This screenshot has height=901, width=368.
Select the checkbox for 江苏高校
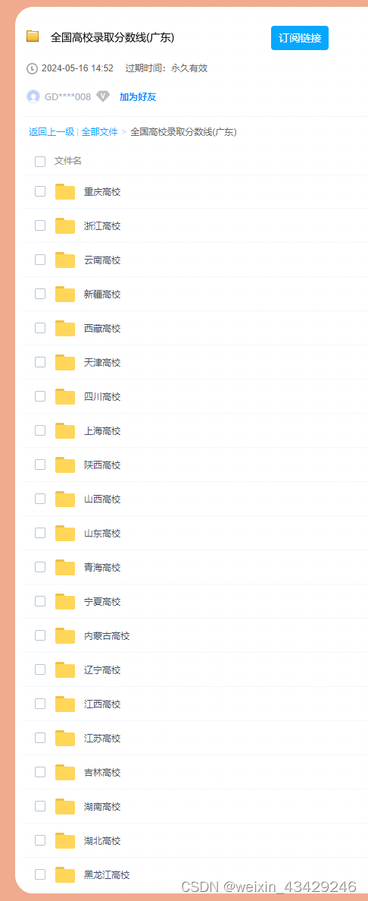click(x=40, y=737)
